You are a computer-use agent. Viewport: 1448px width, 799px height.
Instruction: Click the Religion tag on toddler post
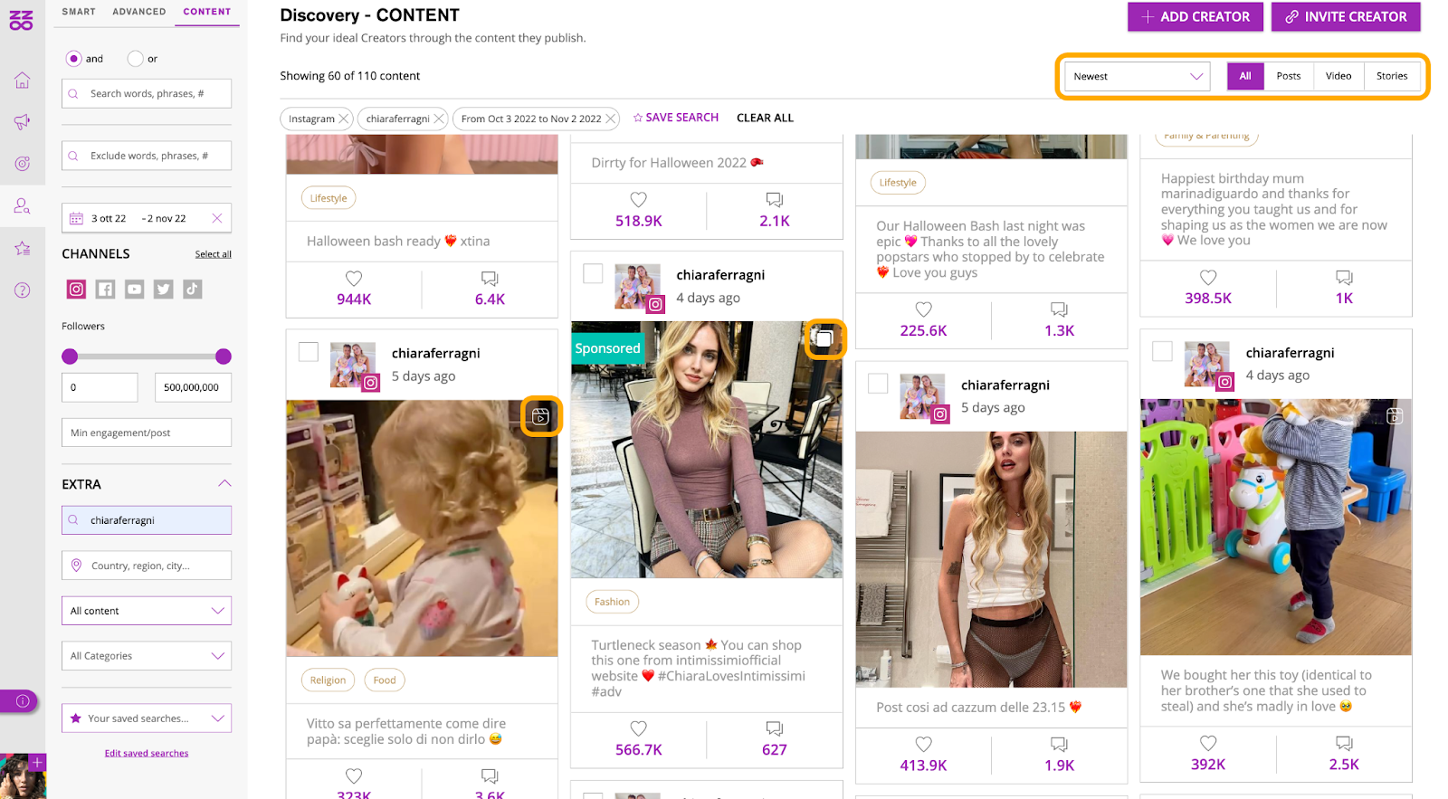pyautogui.click(x=328, y=680)
